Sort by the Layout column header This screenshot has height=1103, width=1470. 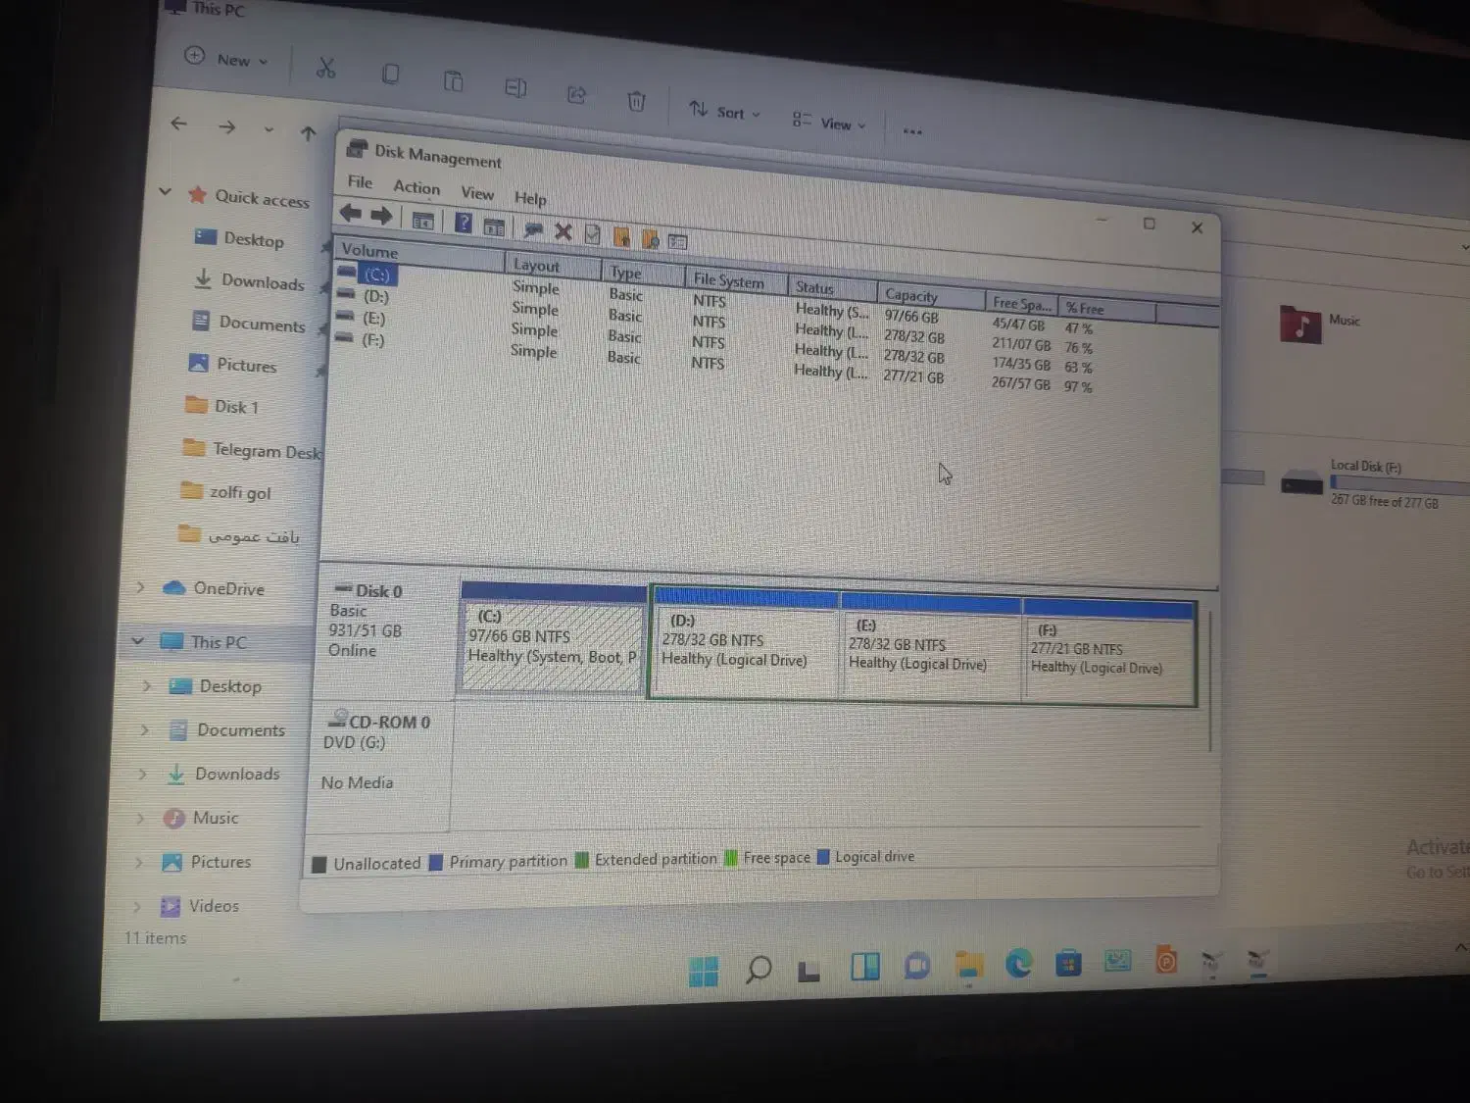tap(553, 266)
